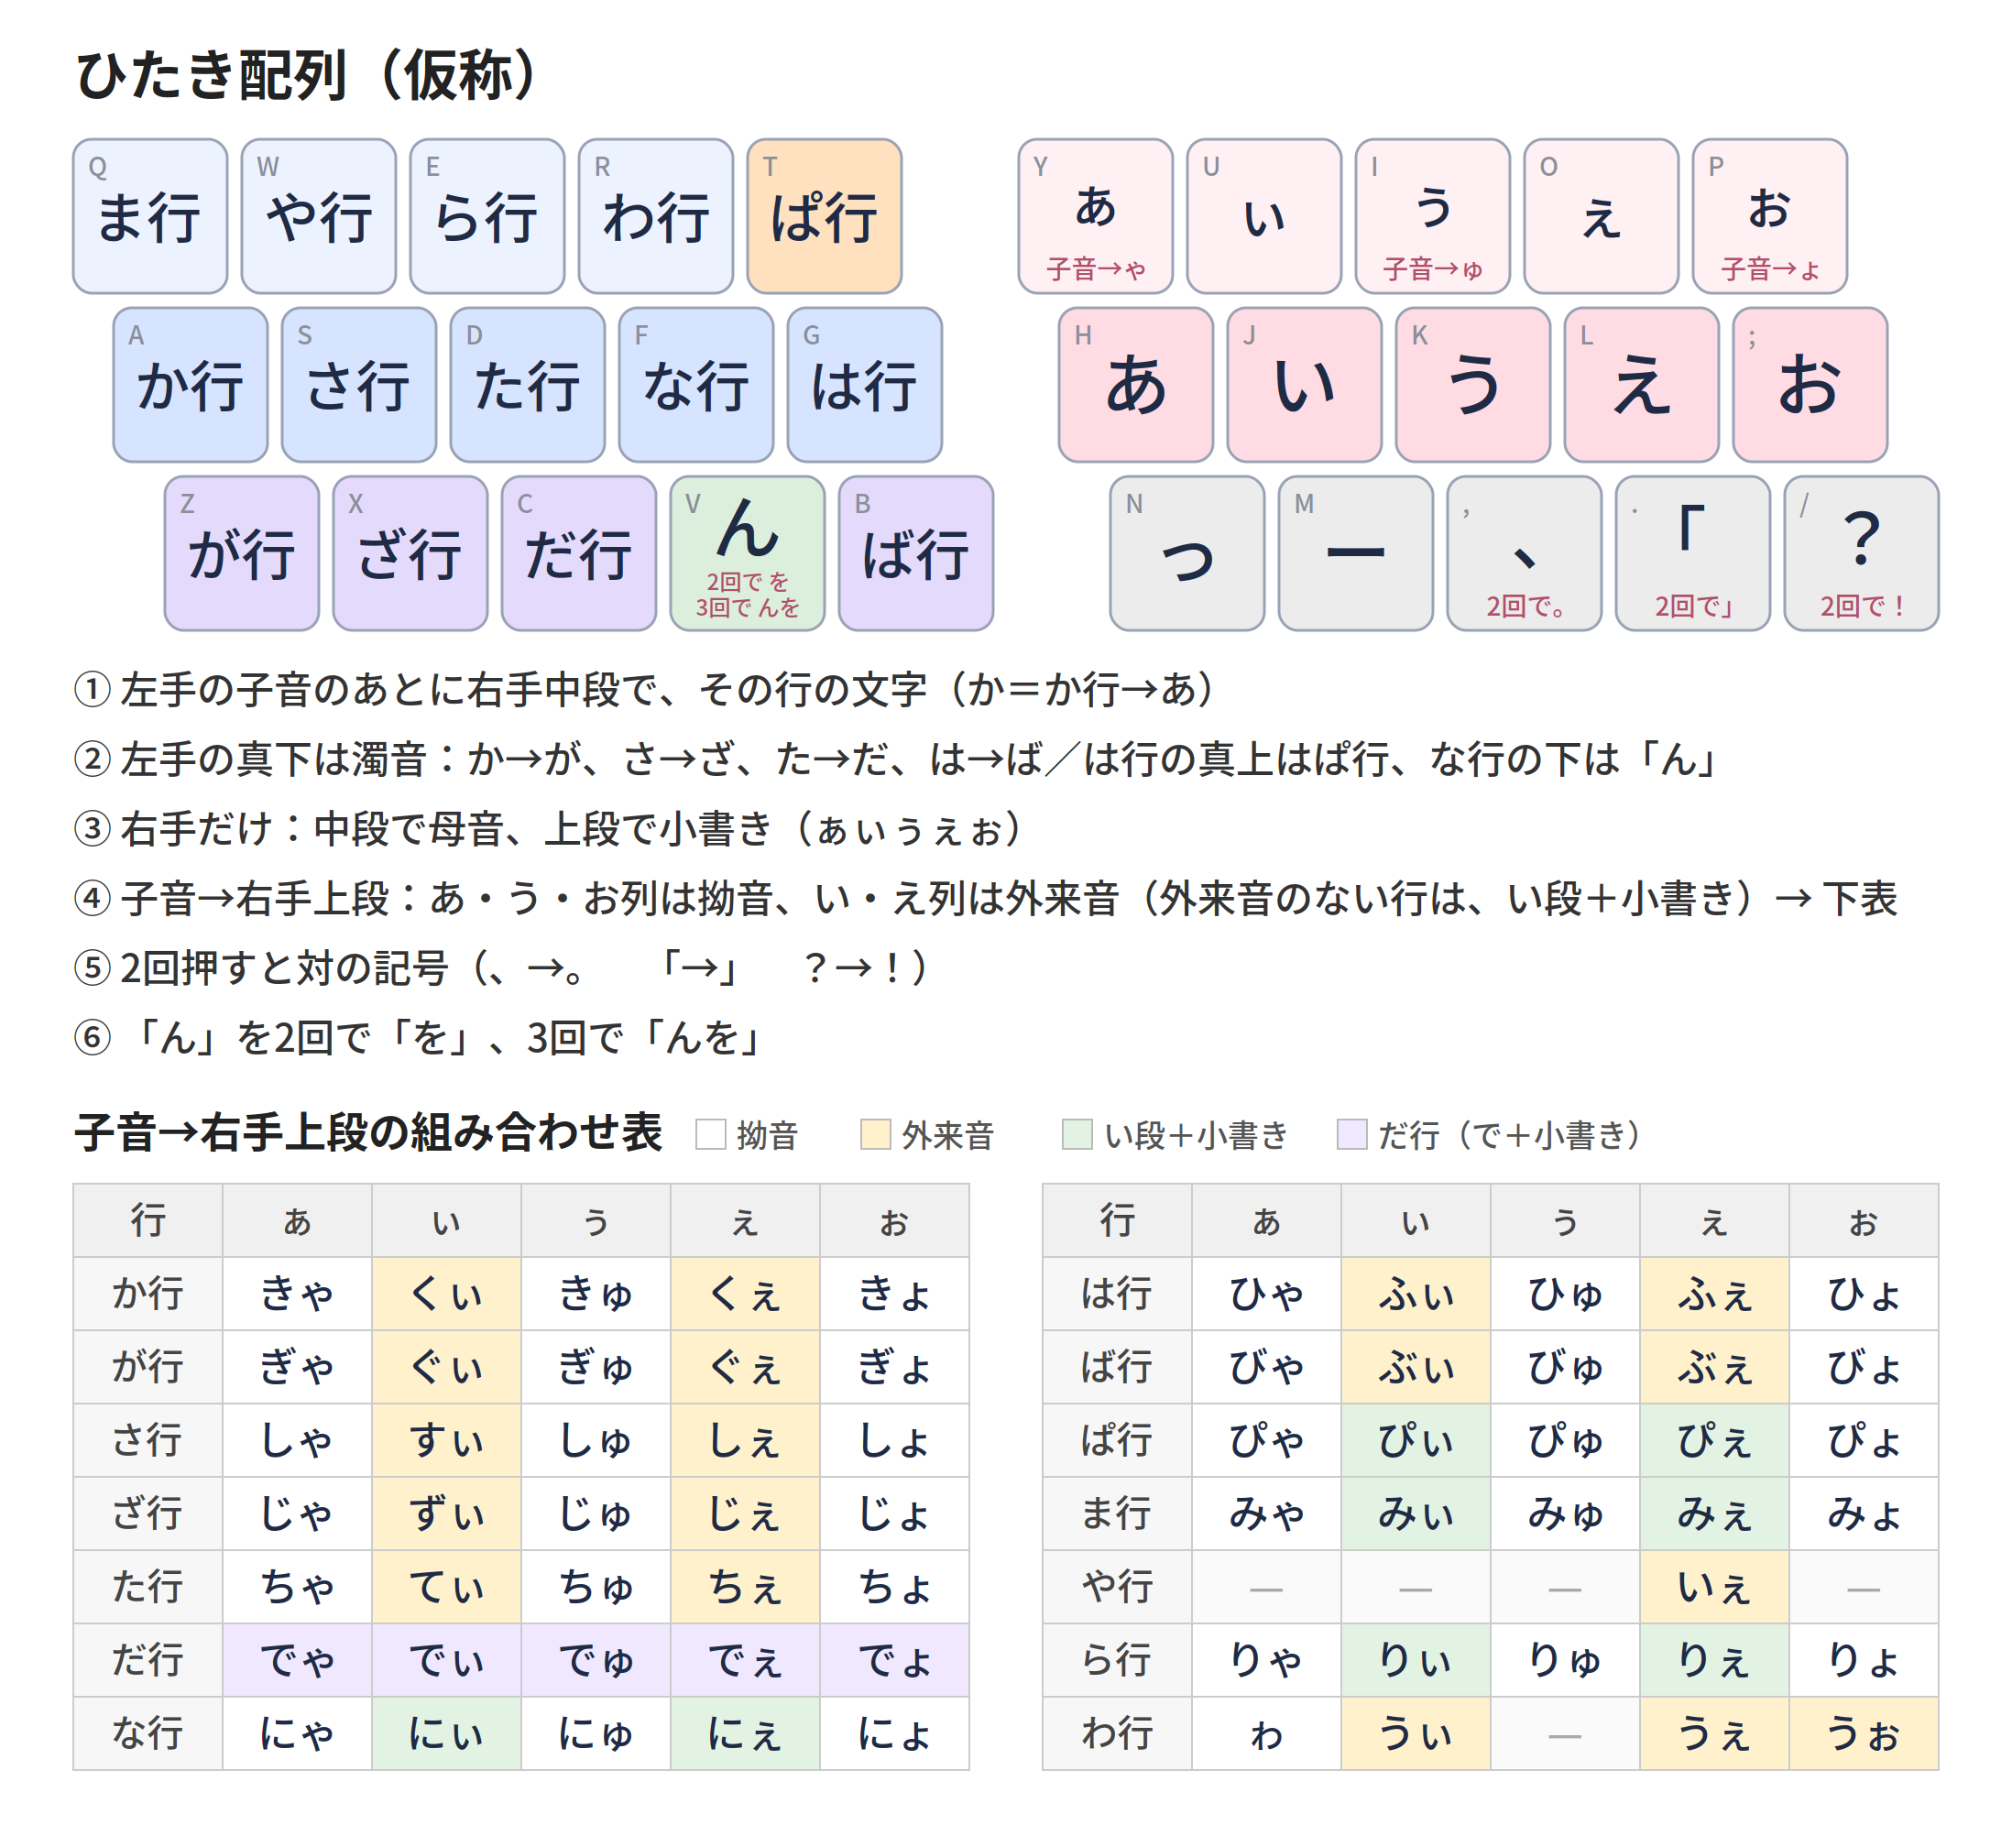Click the C key labeled だ行
The height and width of the screenshot is (1825, 2012).
[579, 553]
